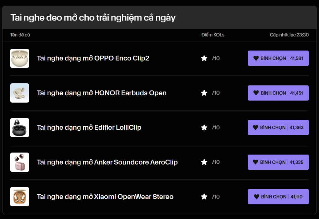Click the /10 score in HONOR Earbuds Open row
Screen dimensions: 319x219
click(216, 93)
